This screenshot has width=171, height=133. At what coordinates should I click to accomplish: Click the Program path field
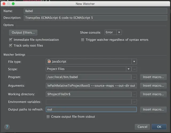coord(89,77)
